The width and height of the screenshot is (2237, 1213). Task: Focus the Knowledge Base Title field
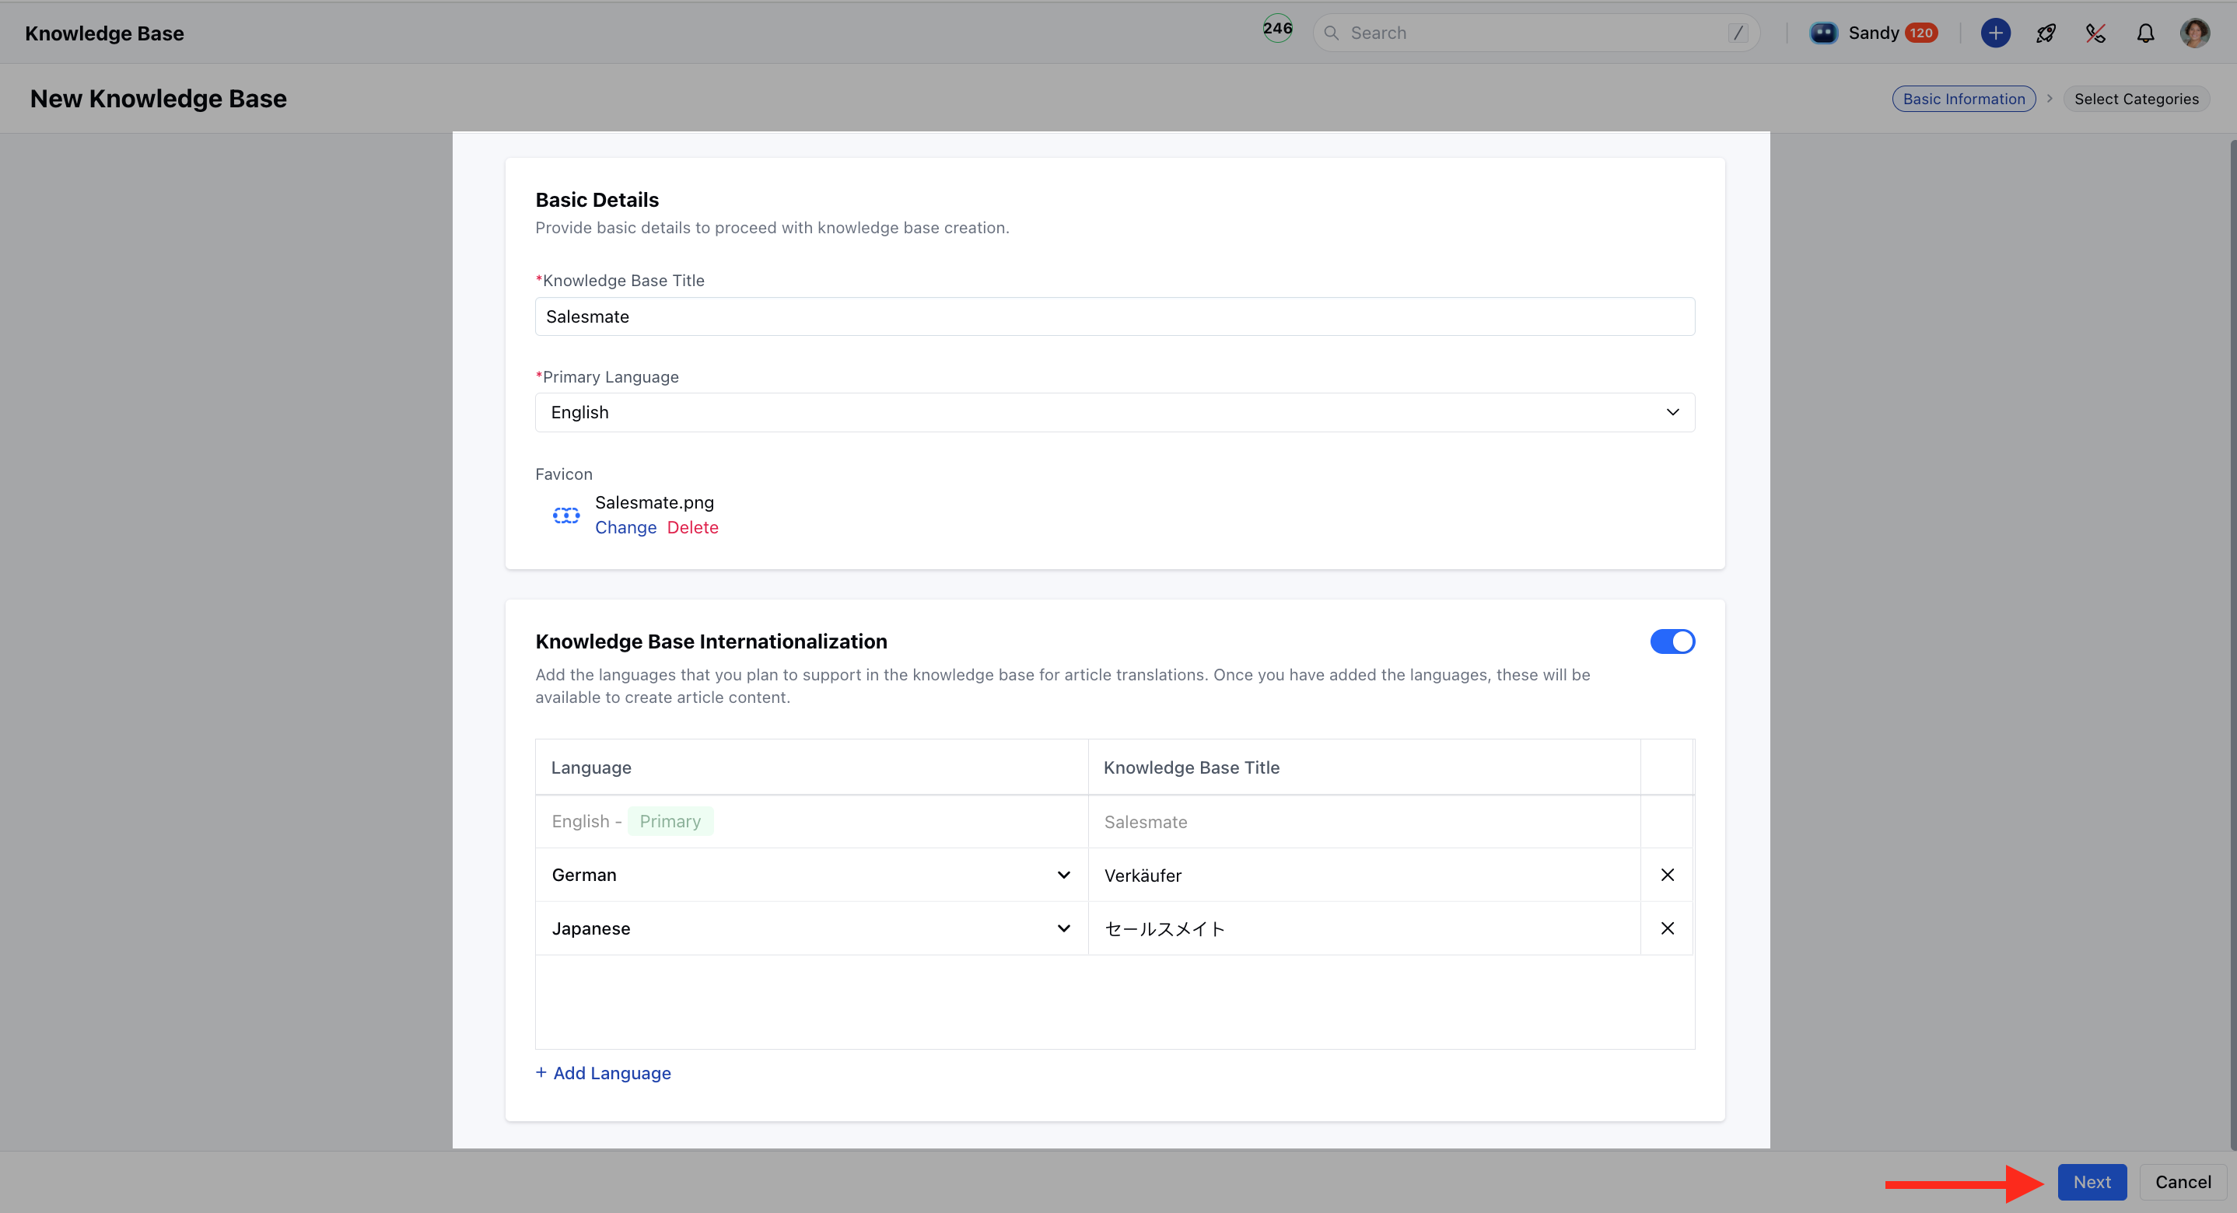pyautogui.click(x=1114, y=317)
